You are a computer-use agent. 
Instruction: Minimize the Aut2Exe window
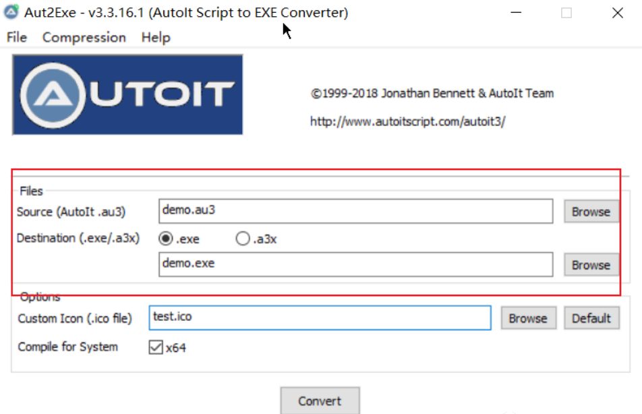point(516,13)
